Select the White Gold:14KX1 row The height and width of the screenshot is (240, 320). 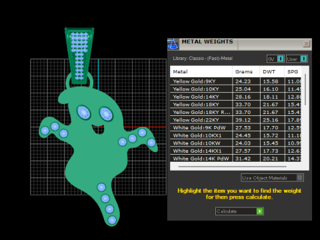235,151
